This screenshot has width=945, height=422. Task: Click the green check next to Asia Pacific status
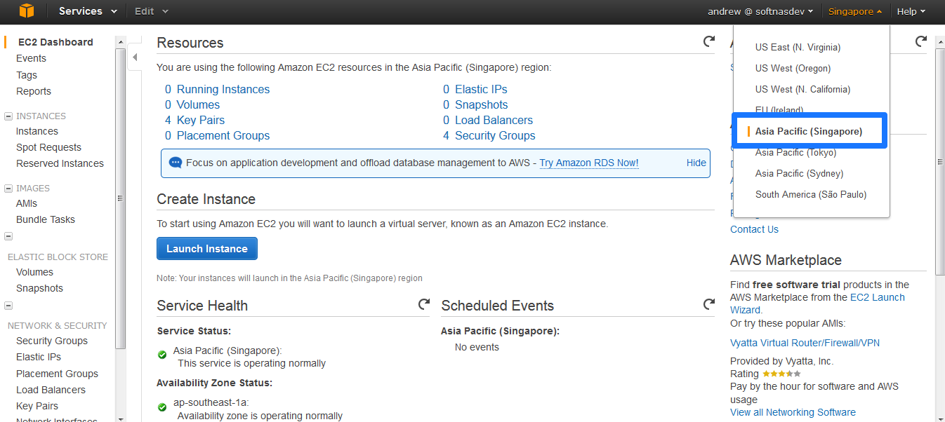pos(162,355)
